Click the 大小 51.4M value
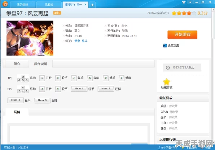 (78, 36)
